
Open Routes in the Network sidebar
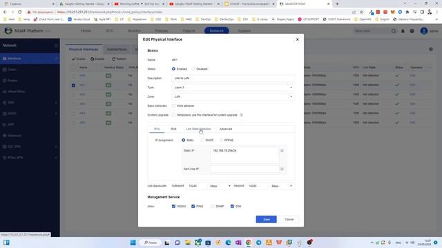[x=30, y=81]
